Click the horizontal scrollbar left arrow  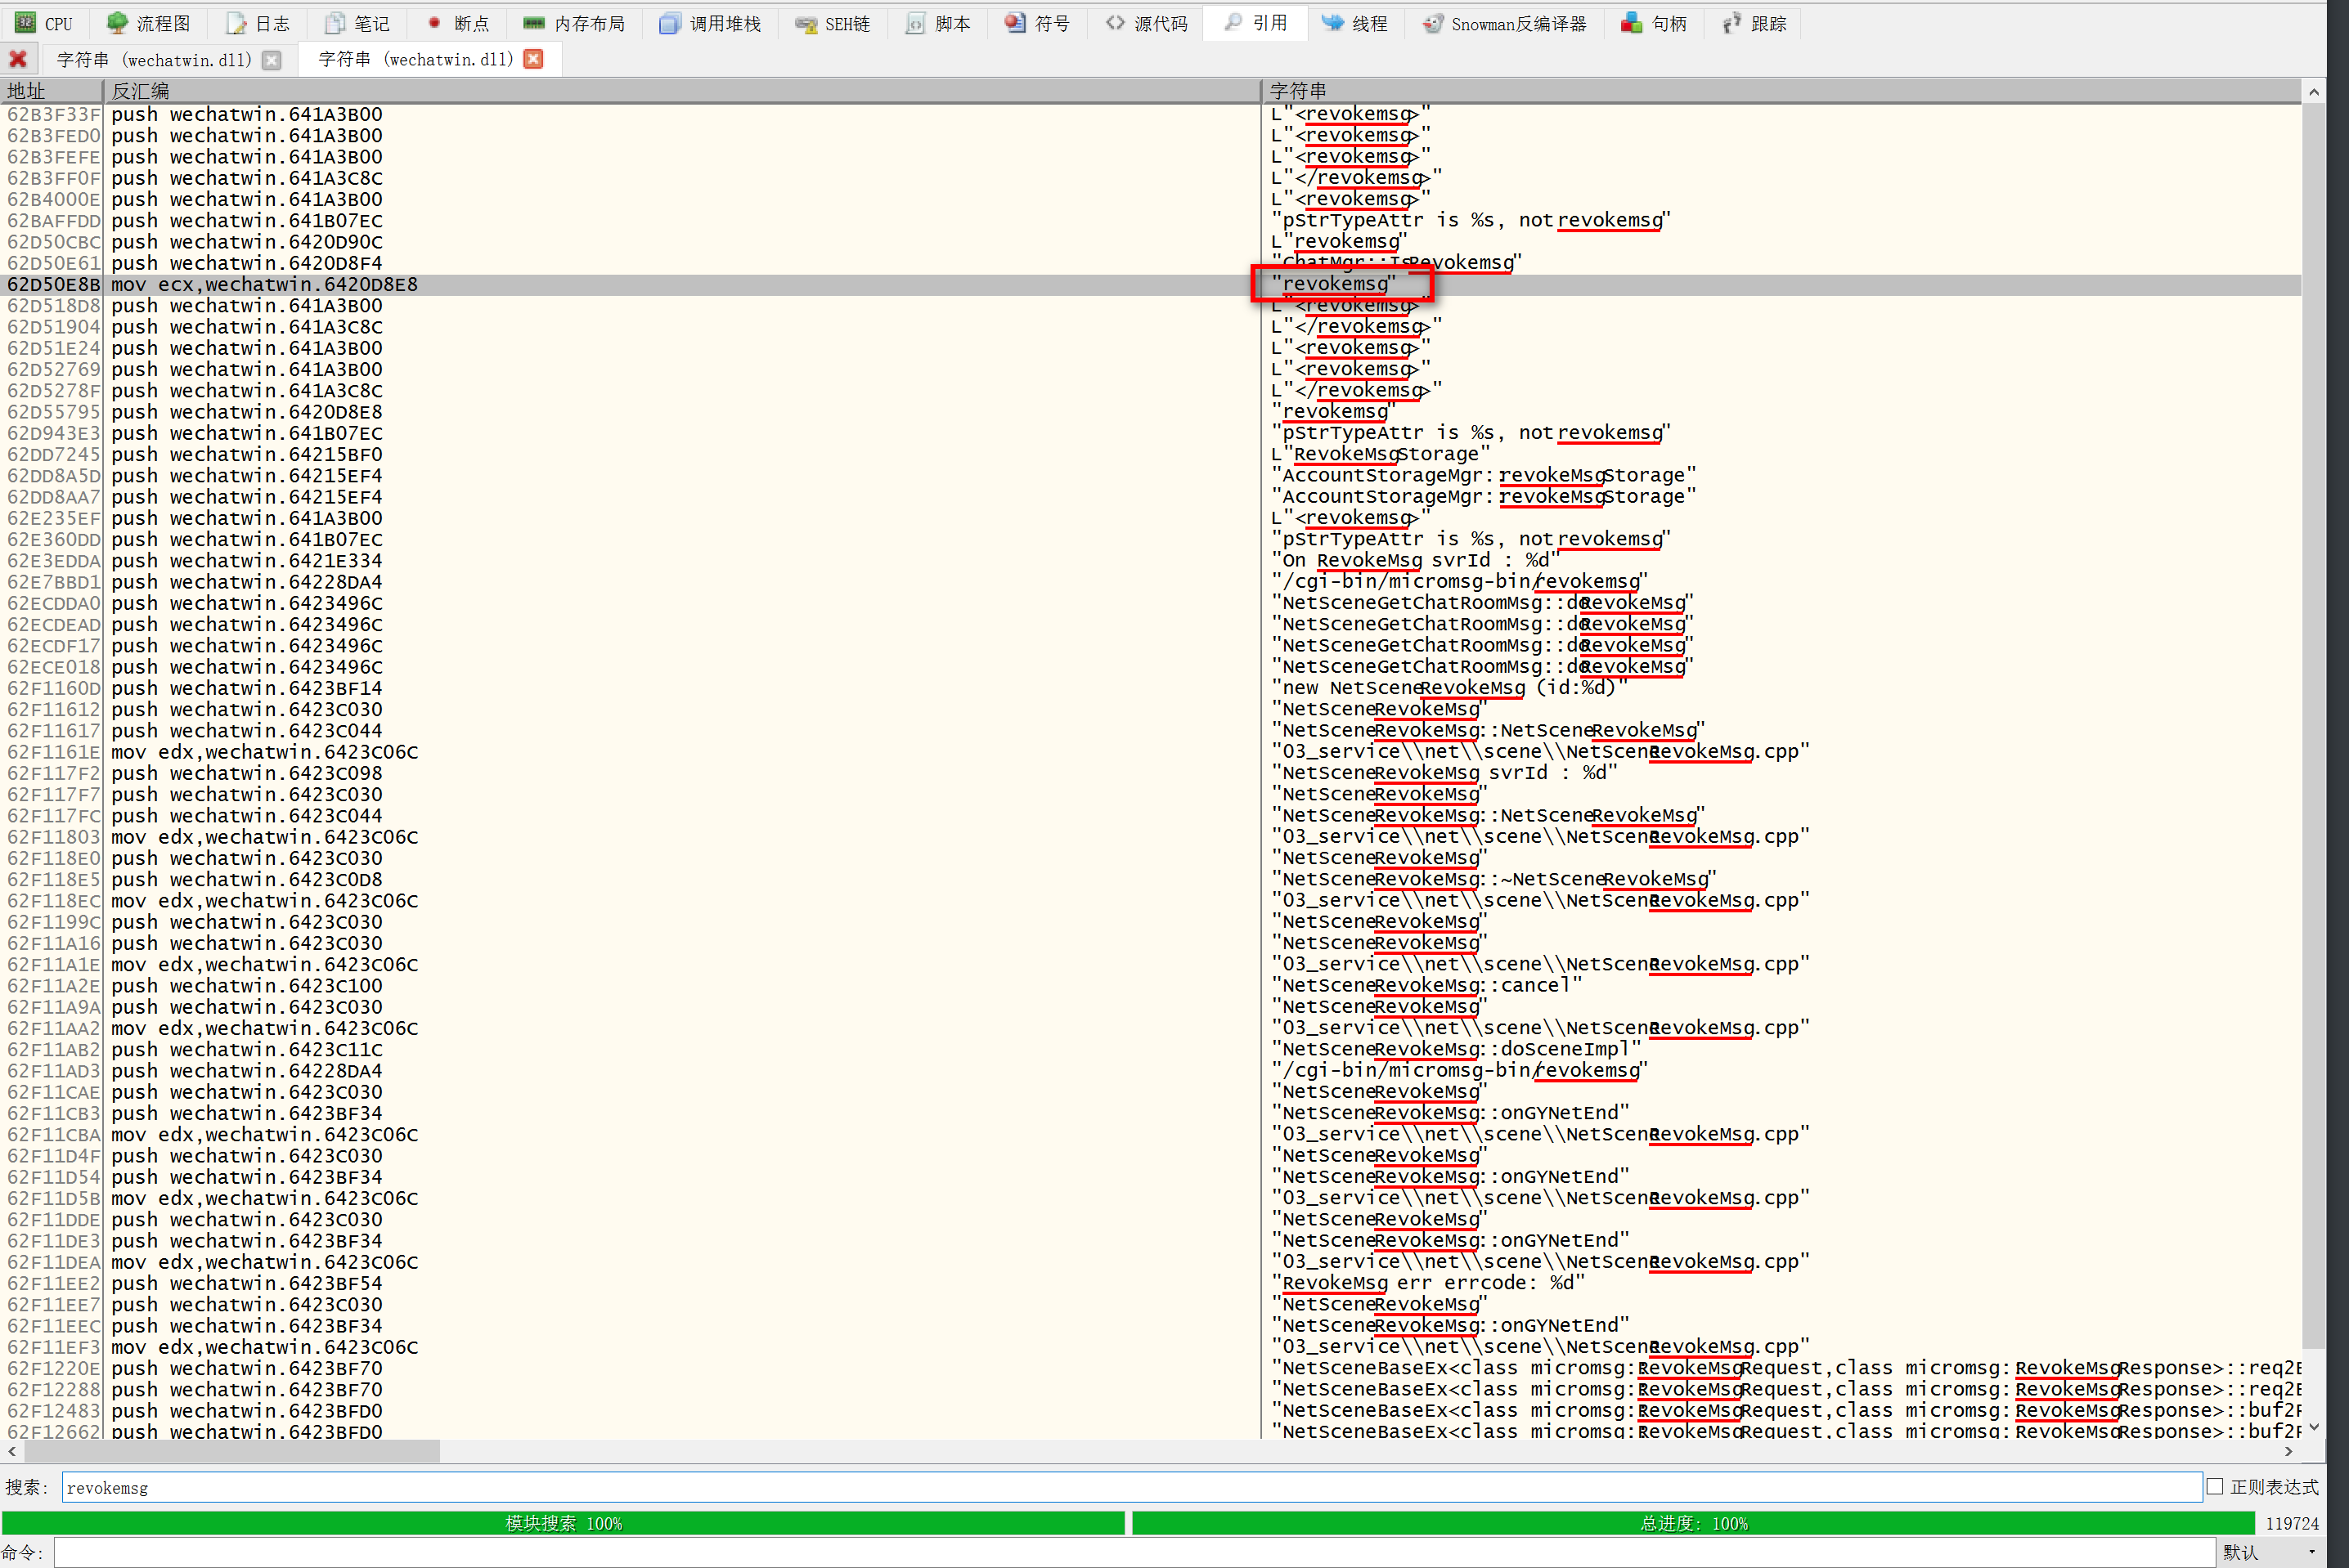11,1451
